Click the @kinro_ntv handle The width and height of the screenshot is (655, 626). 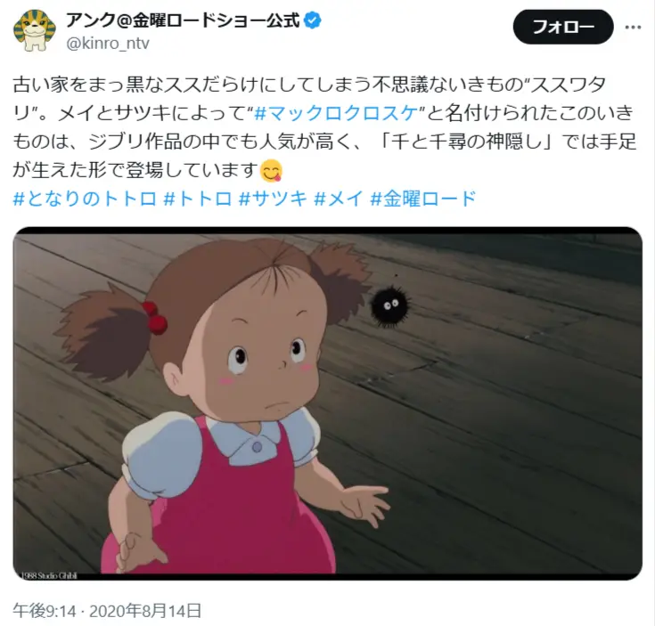[108, 43]
